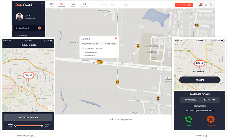
Task: Click the Taxi end handle of slider
Action: click(x=15, y=125)
